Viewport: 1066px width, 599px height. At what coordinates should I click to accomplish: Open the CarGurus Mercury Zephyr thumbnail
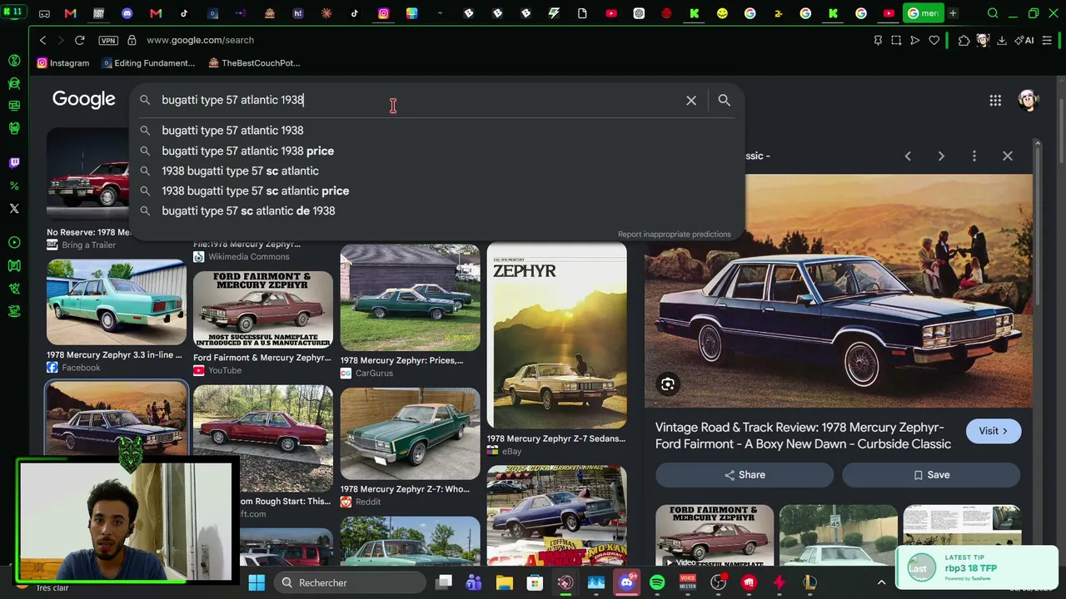[x=410, y=298]
